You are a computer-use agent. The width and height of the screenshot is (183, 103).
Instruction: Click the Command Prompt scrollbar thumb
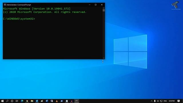point(104,10)
